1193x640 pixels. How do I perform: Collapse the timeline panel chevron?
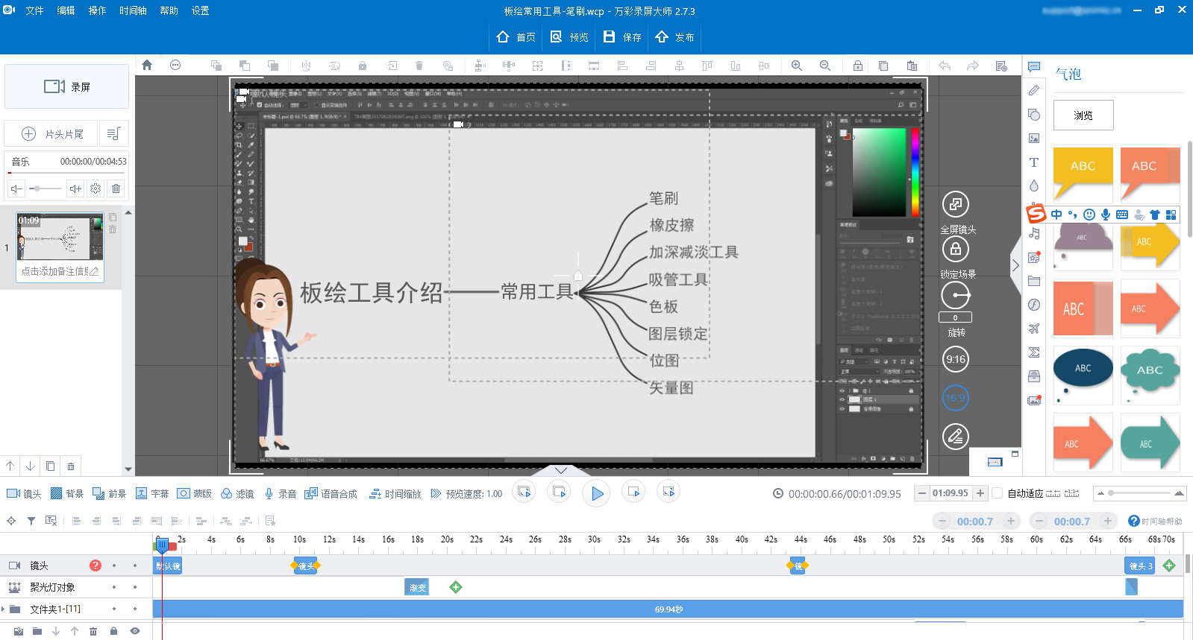(561, 470)
